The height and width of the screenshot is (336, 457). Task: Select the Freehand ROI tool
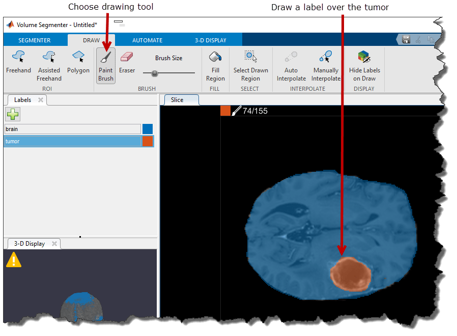point(18,62)
